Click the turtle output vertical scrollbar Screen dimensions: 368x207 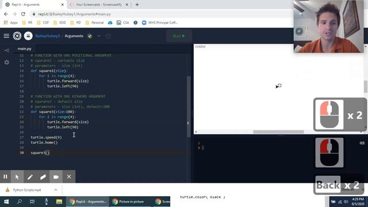click(366, 86)
